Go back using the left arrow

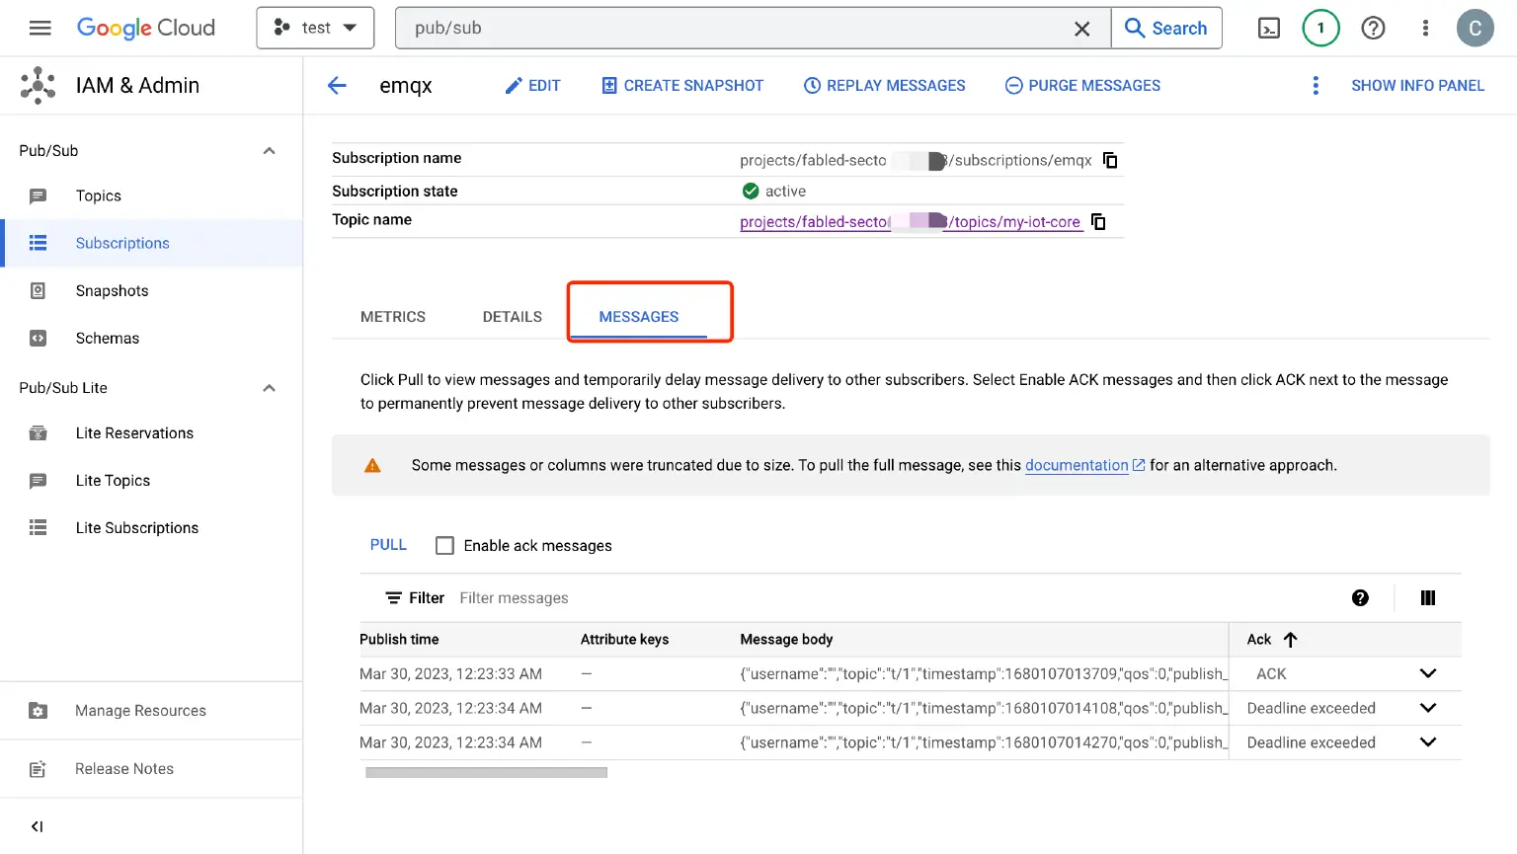pos(337,86)
